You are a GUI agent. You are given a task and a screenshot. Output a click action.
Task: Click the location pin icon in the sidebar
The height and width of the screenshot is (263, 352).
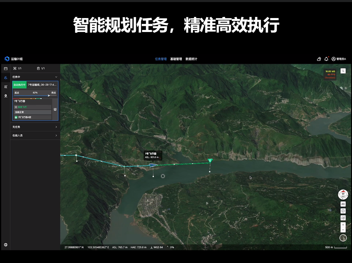(x=6, y=96)
